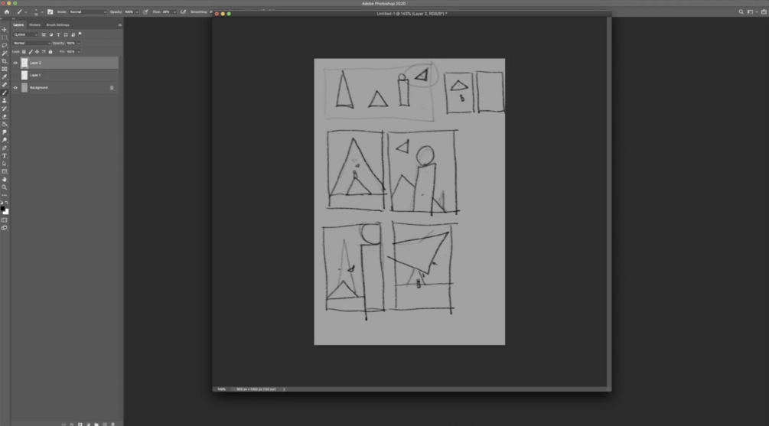Screen dimensions: 769x426
Task: Switch to the History tab
Action: coord(35,25)
